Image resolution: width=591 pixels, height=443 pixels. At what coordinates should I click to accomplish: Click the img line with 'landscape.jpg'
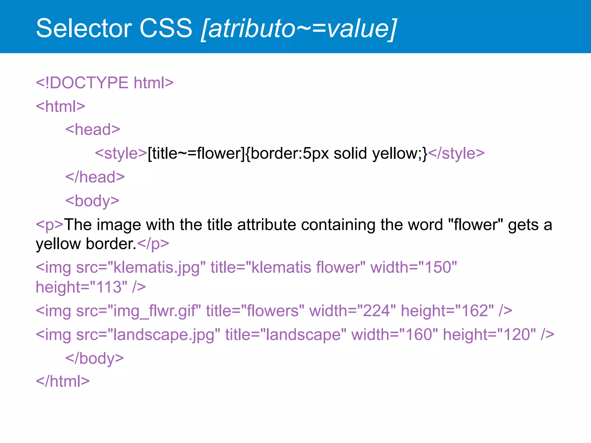(295, 335)
